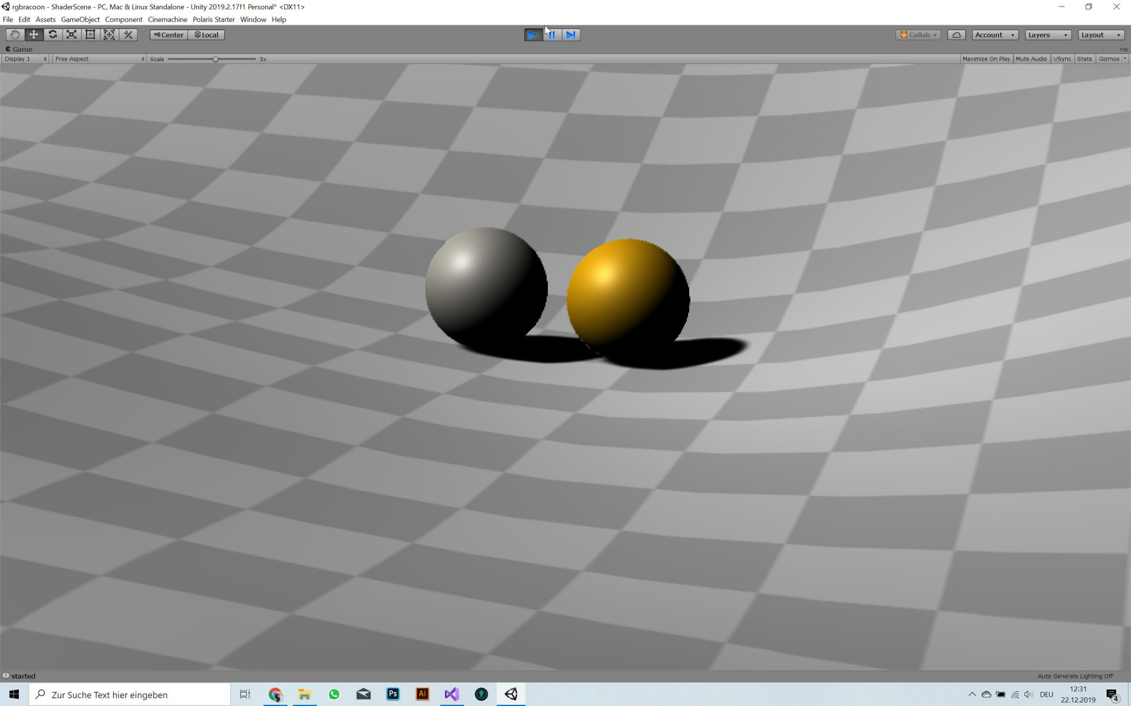Open the Mail app from taskbar
The width and height of the screenshot is (1131, 706).
click(x=363, y=694)
